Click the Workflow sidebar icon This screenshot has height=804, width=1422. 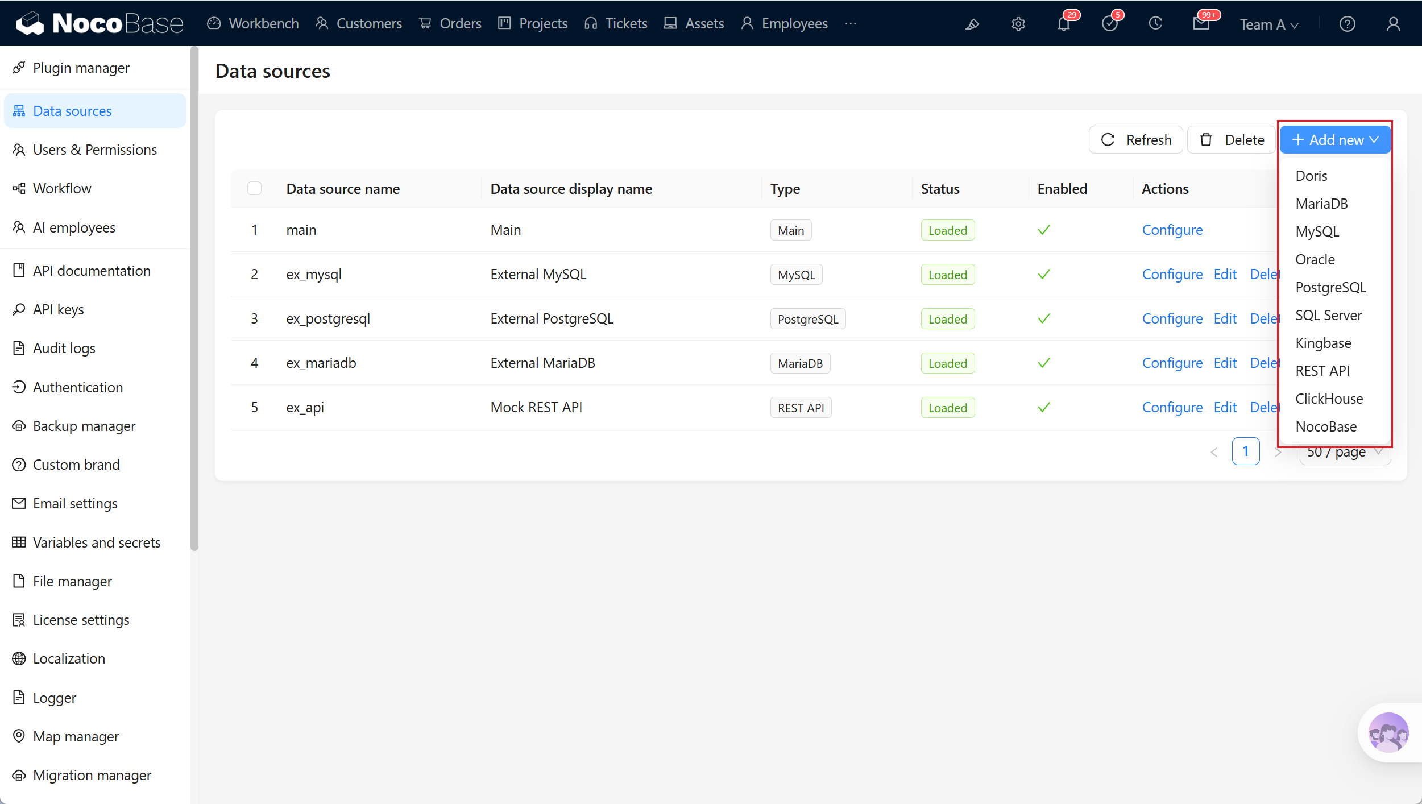19,188
